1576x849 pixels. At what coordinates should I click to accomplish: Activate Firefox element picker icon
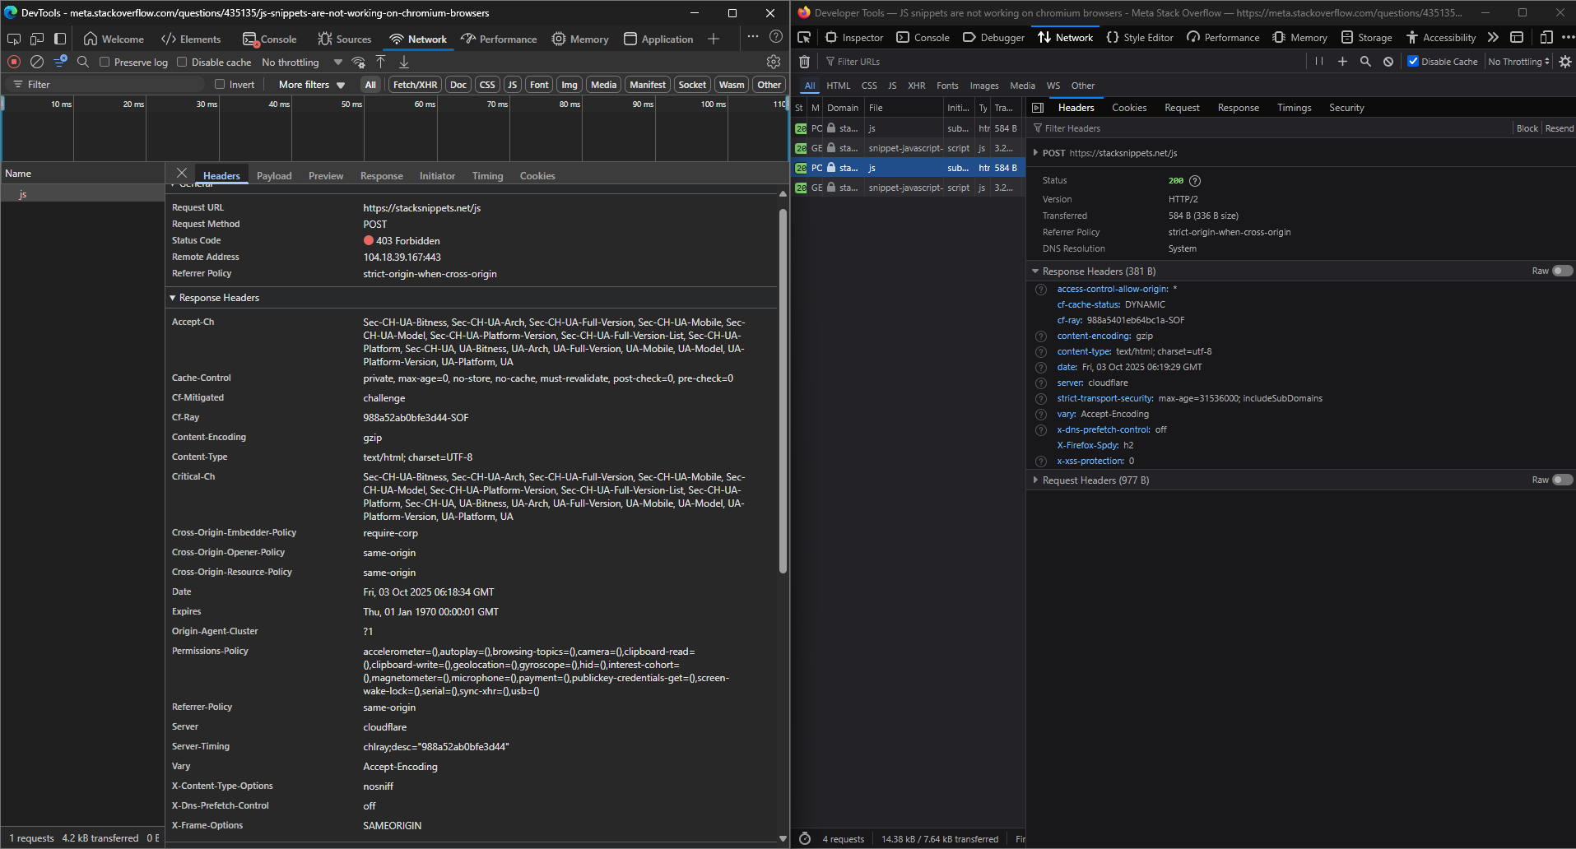(804, 37)
